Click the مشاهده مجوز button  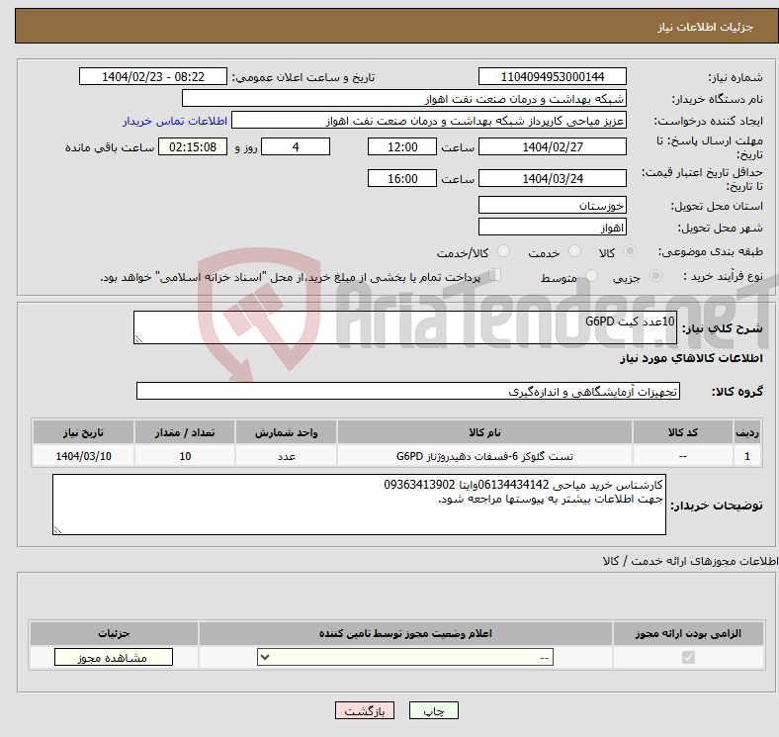click(x=114, y=658)
